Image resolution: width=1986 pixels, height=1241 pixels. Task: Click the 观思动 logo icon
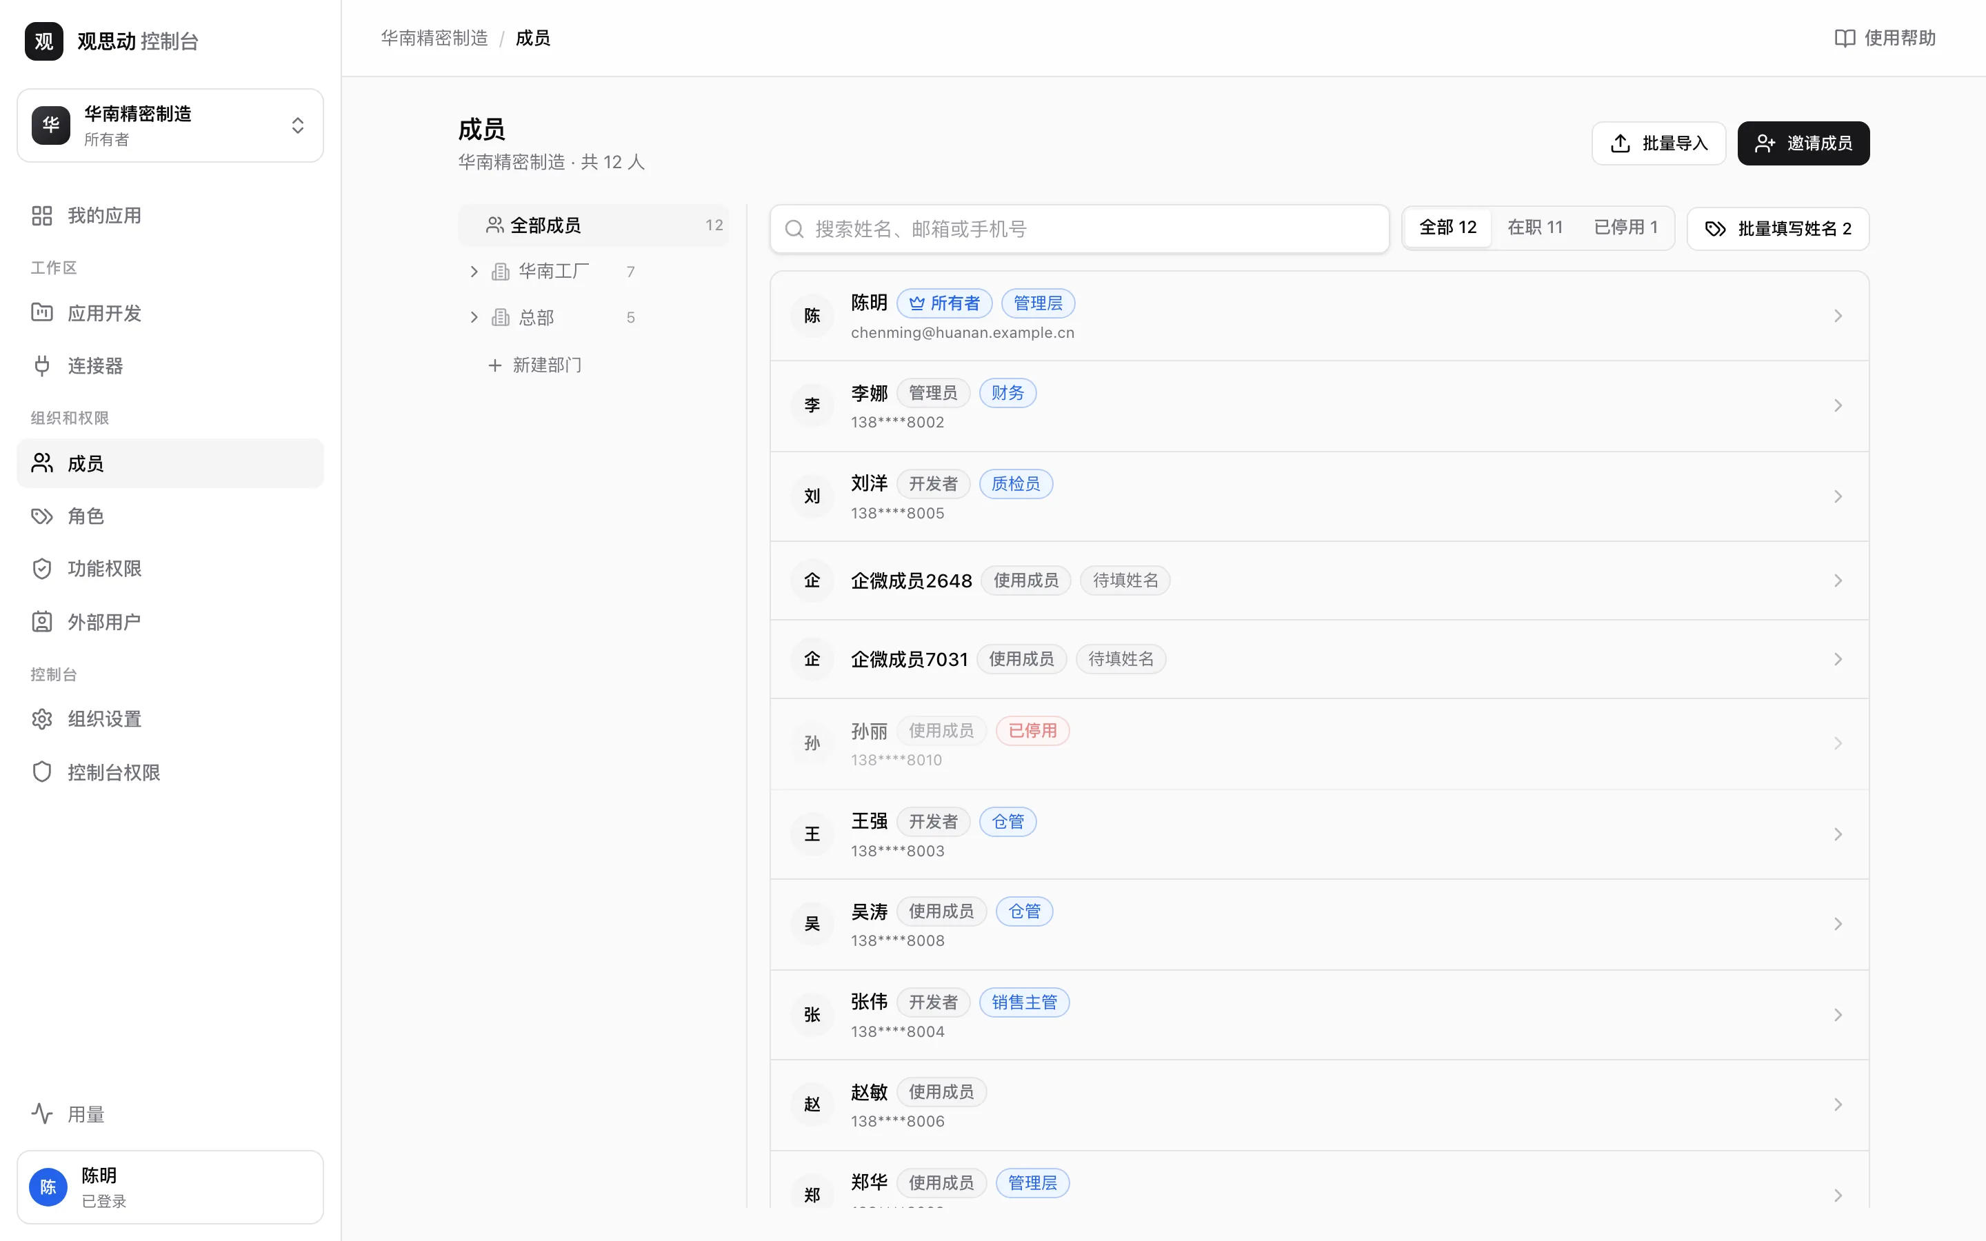(43, 41)
